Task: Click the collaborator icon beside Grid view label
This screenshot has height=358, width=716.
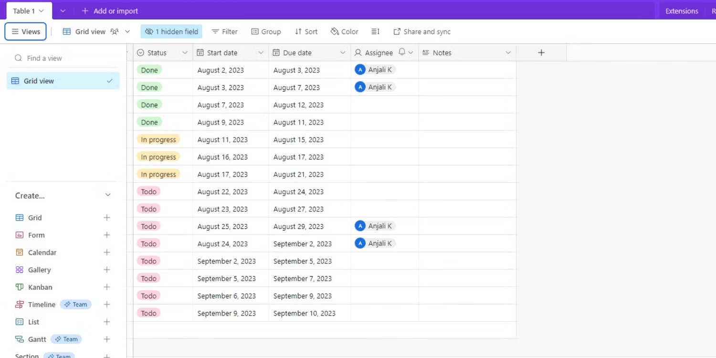Action: [x=115, y=32]
